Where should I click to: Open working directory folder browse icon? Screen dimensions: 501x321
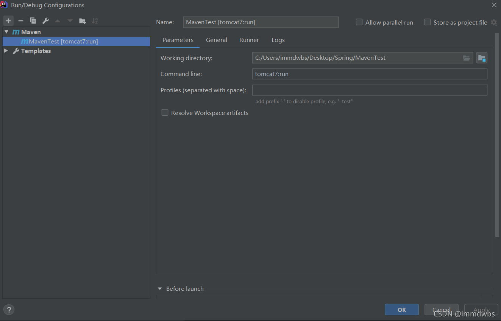point(467,58)
